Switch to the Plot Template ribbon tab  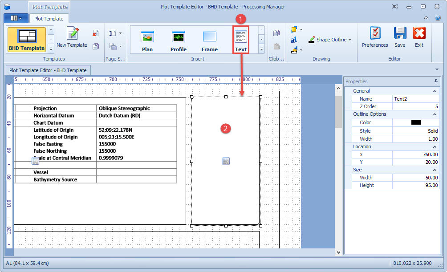pyautogui.click(x=49, y=19)
